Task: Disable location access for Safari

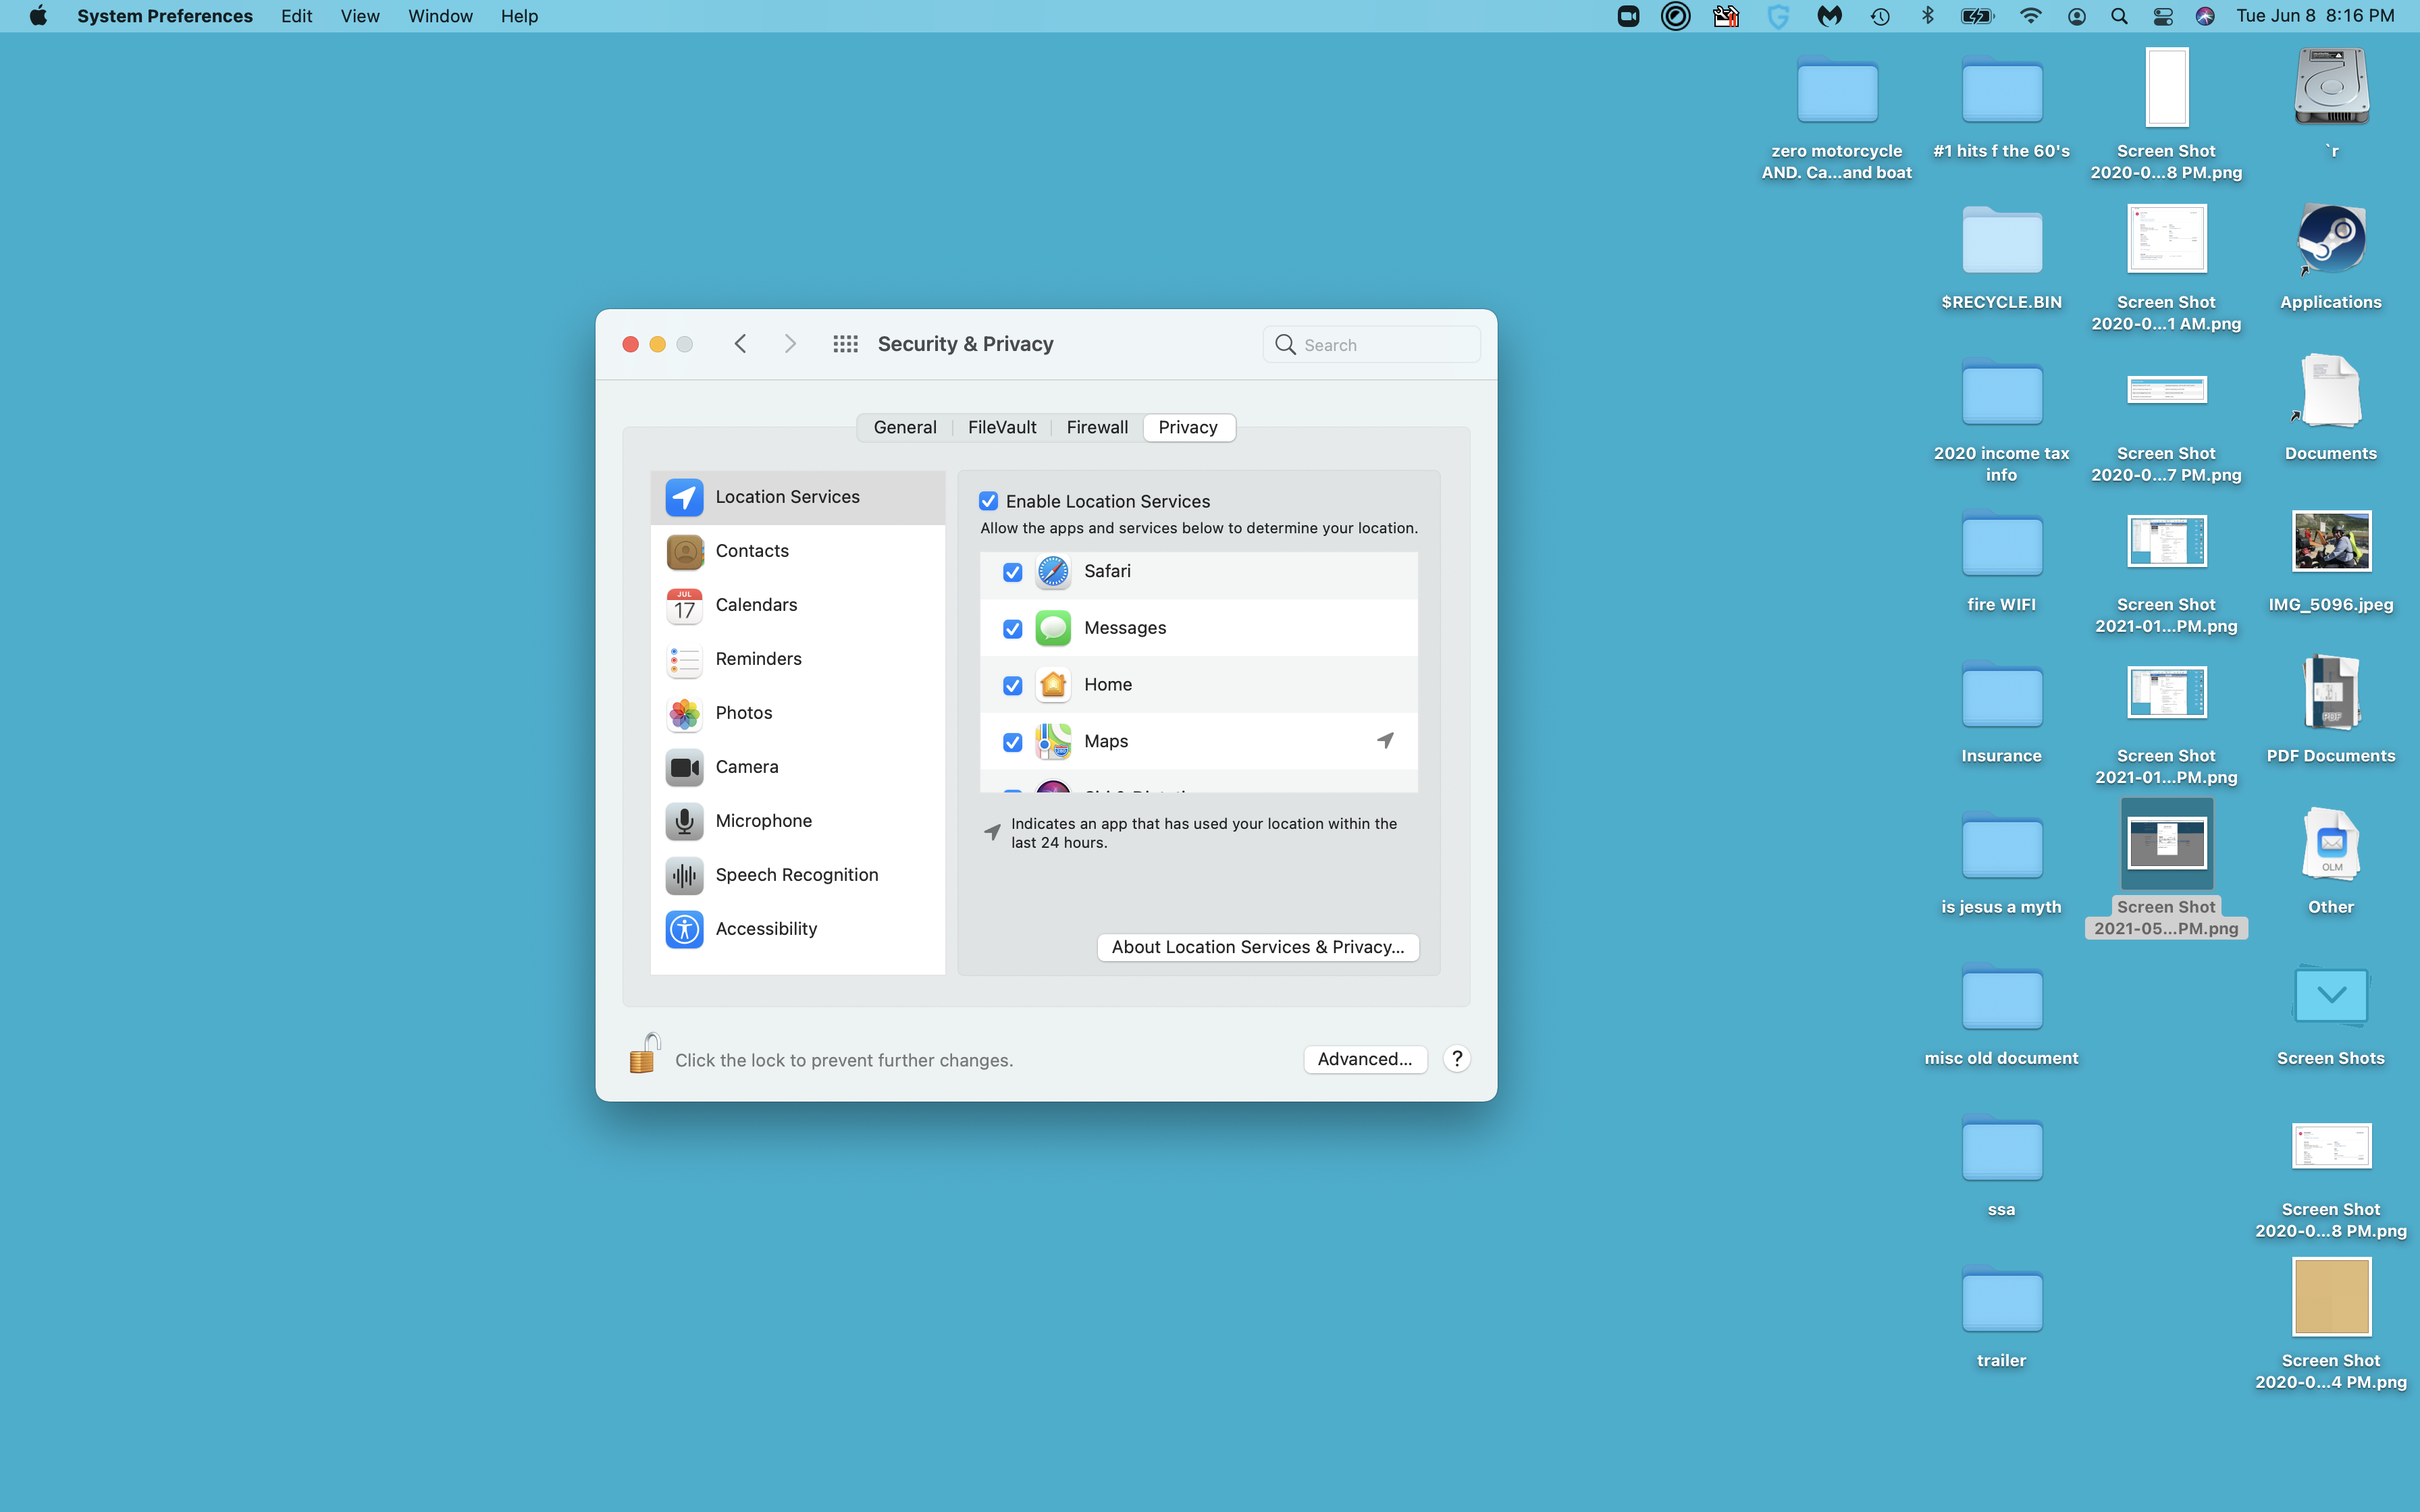Action: (x=1012, y=572)
